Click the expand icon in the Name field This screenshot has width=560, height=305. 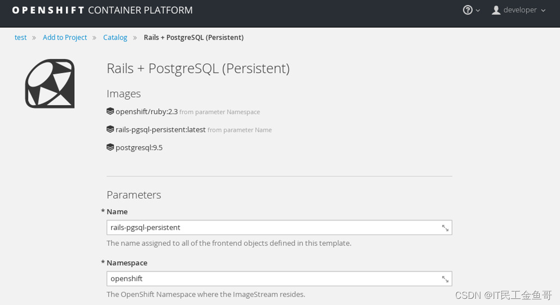pyautogui.click(x=445, y=228)
